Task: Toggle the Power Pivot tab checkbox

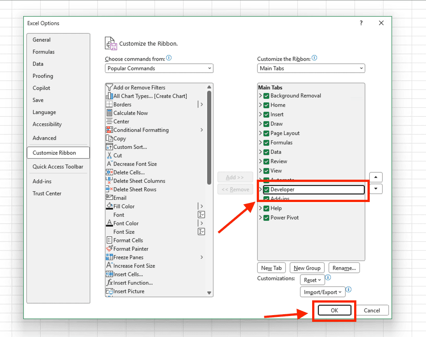Action: click(267, 218)
